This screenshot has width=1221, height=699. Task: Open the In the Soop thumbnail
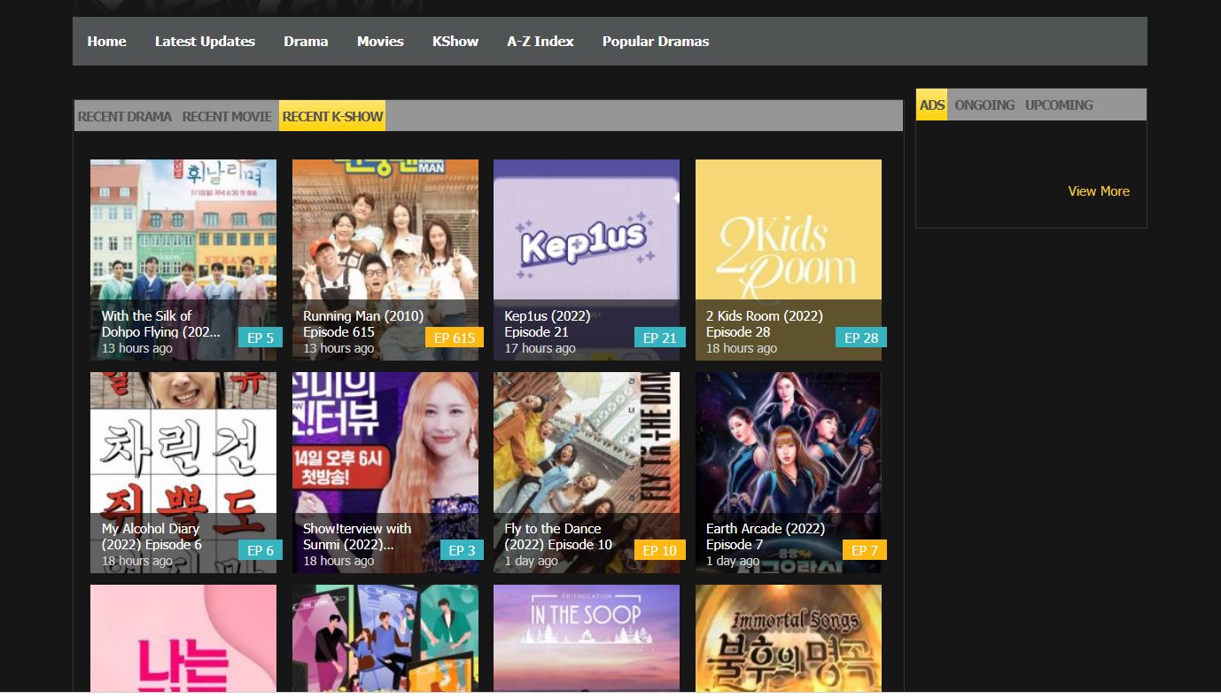click(x=587, y=638)
